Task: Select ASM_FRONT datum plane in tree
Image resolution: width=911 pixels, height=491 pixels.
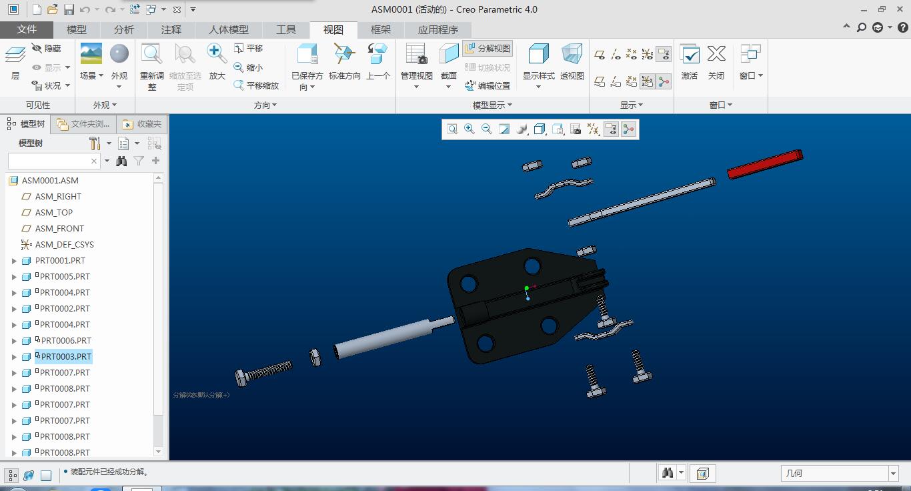Action: [x=59, y=229]
